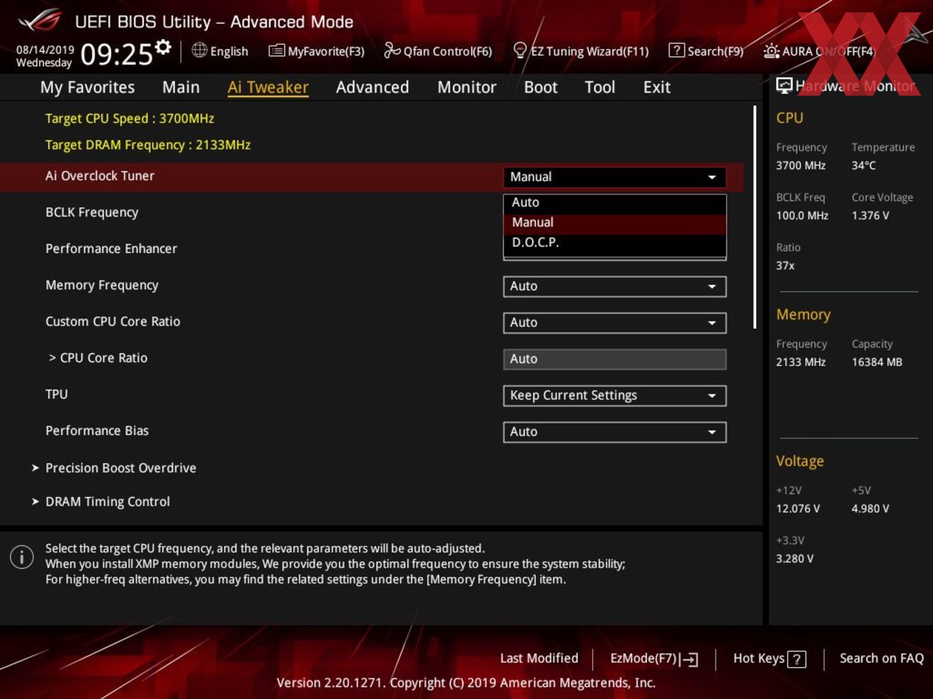This screenshot has height=699, width=933.
Task: Click the 3.280 V +3.3V reading
Action: [x=794, y=559]
